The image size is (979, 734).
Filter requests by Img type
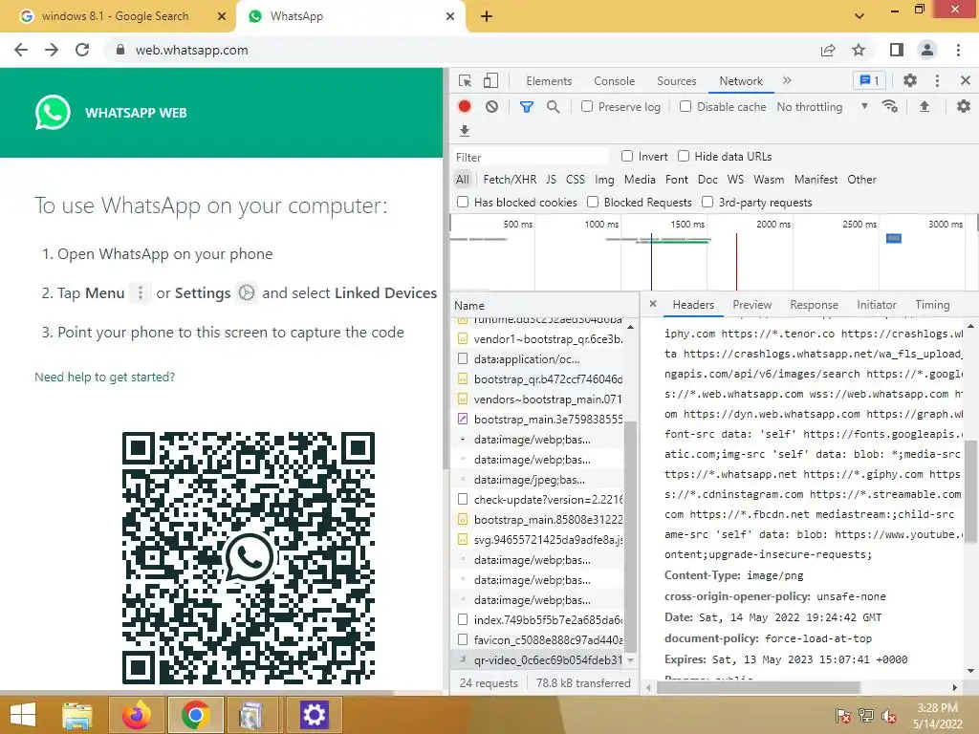click(x=604, y=180)
